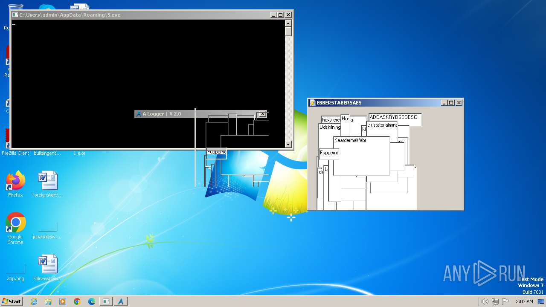This screenshot has height=307, width=546.
Task: Click the Fupperne box in EBBERSTABERSAES window
Action: click(329, 154)
